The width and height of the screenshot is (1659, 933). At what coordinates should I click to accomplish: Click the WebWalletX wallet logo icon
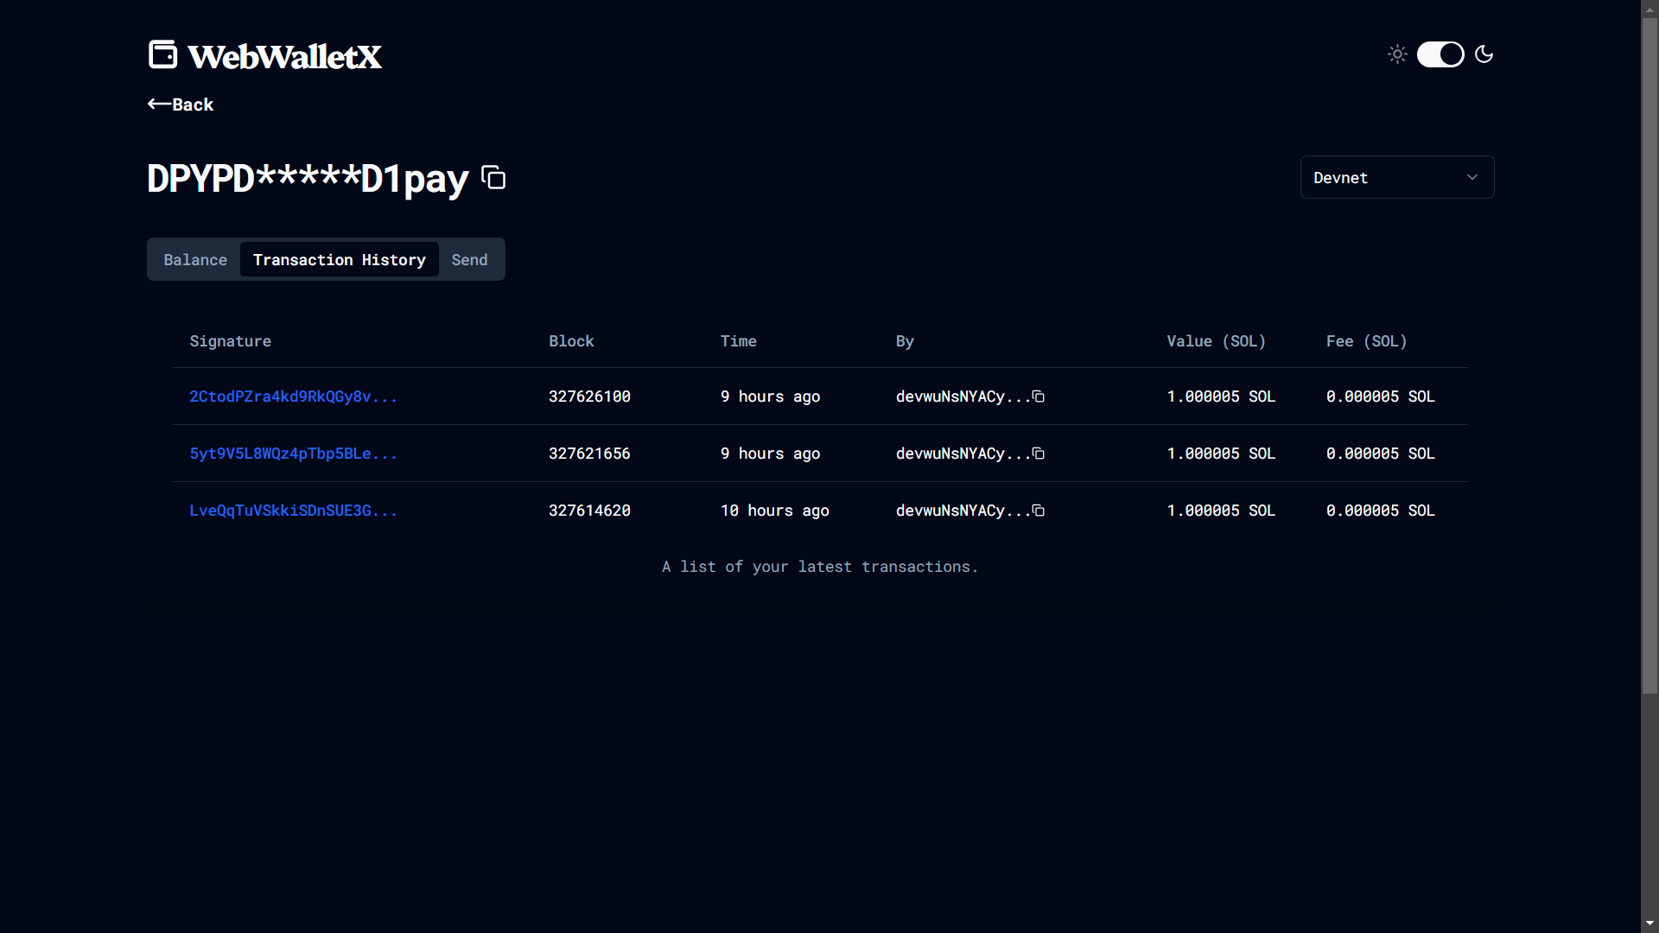pyautogui.click(x=162, y=54)
